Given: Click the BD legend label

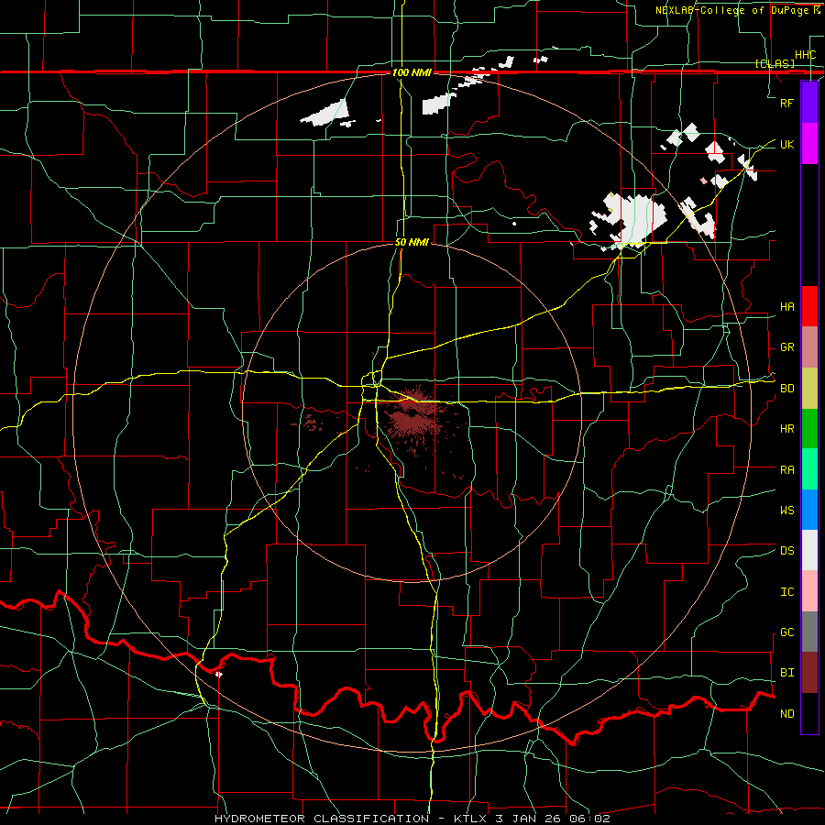Looking at the screenshot, I should 786,389.
